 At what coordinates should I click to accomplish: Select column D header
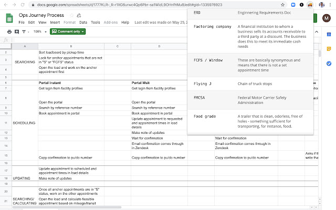pyautogui.click(x=159, y=46)
